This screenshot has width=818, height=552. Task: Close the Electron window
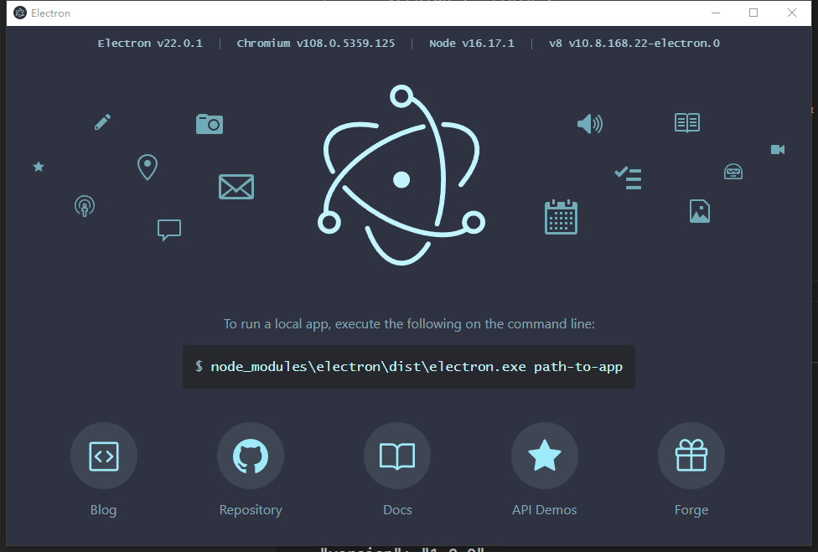click(x=792, y=13)
